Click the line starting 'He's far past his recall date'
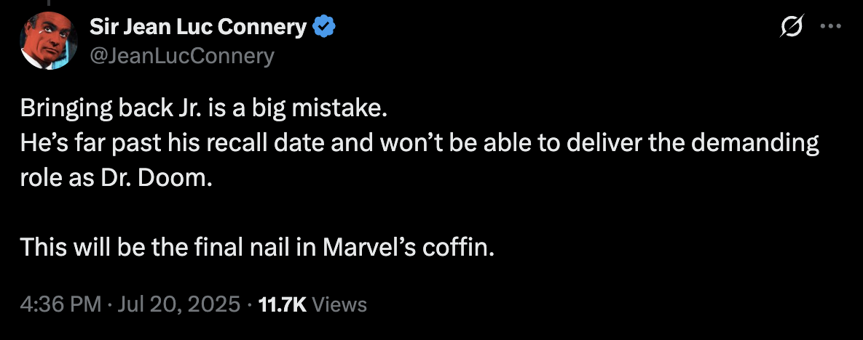 point(419,143)
